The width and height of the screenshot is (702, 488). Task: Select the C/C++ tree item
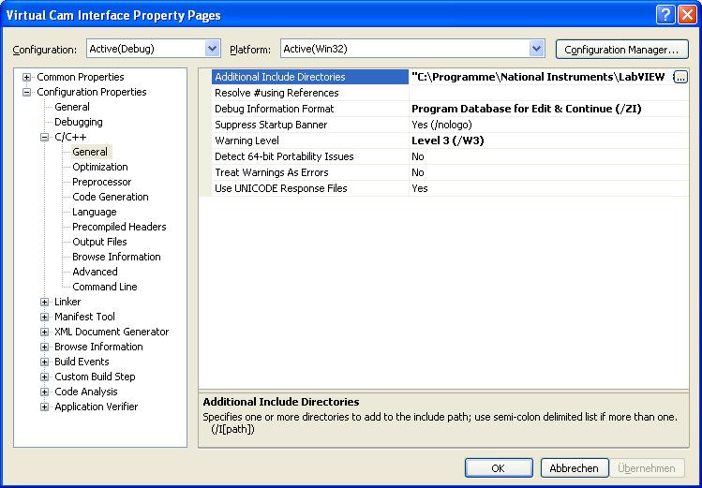[x=70, y=137]
